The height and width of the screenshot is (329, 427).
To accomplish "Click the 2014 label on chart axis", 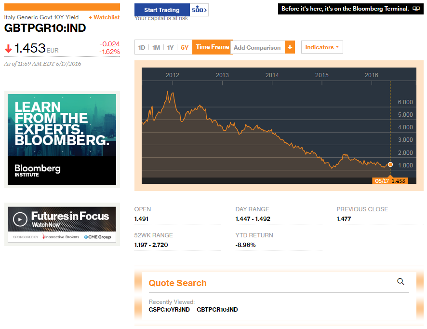I will pos(272,75).
